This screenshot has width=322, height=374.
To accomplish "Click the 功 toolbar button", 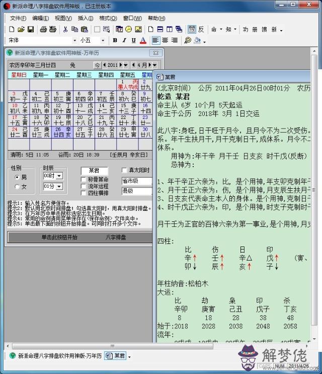I will [x=245, y=29].
